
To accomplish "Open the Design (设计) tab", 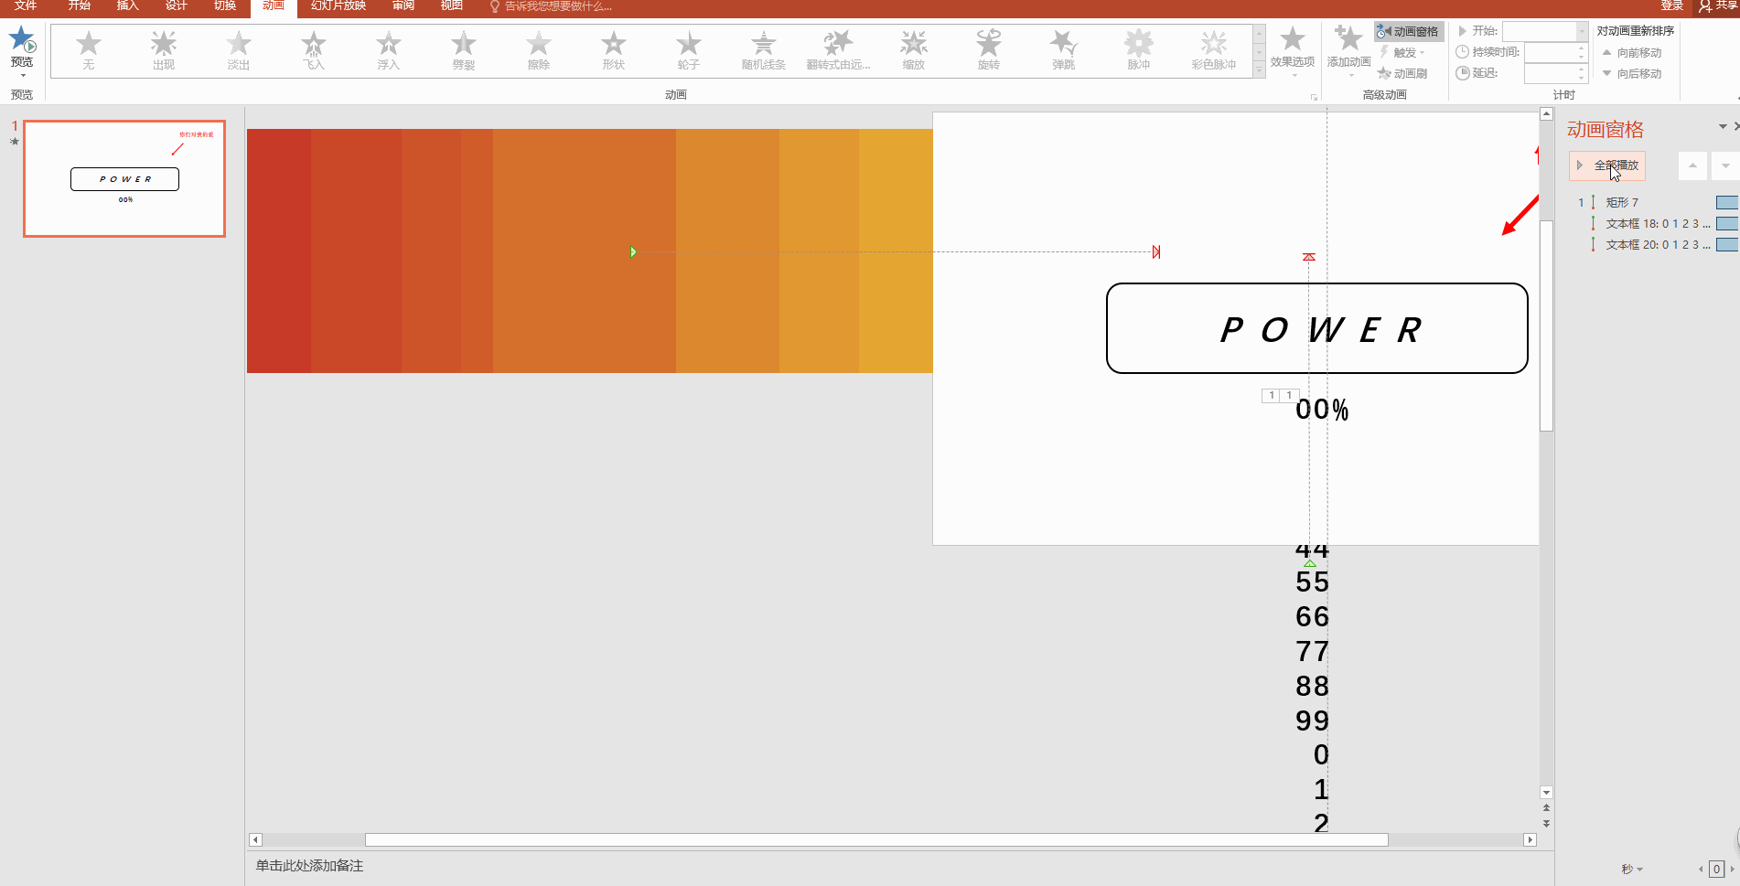I will (x=177, y=5).
